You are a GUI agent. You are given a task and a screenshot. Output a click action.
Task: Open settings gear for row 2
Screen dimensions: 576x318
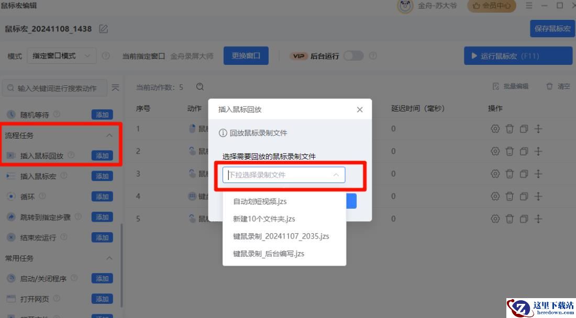point(495,151)
